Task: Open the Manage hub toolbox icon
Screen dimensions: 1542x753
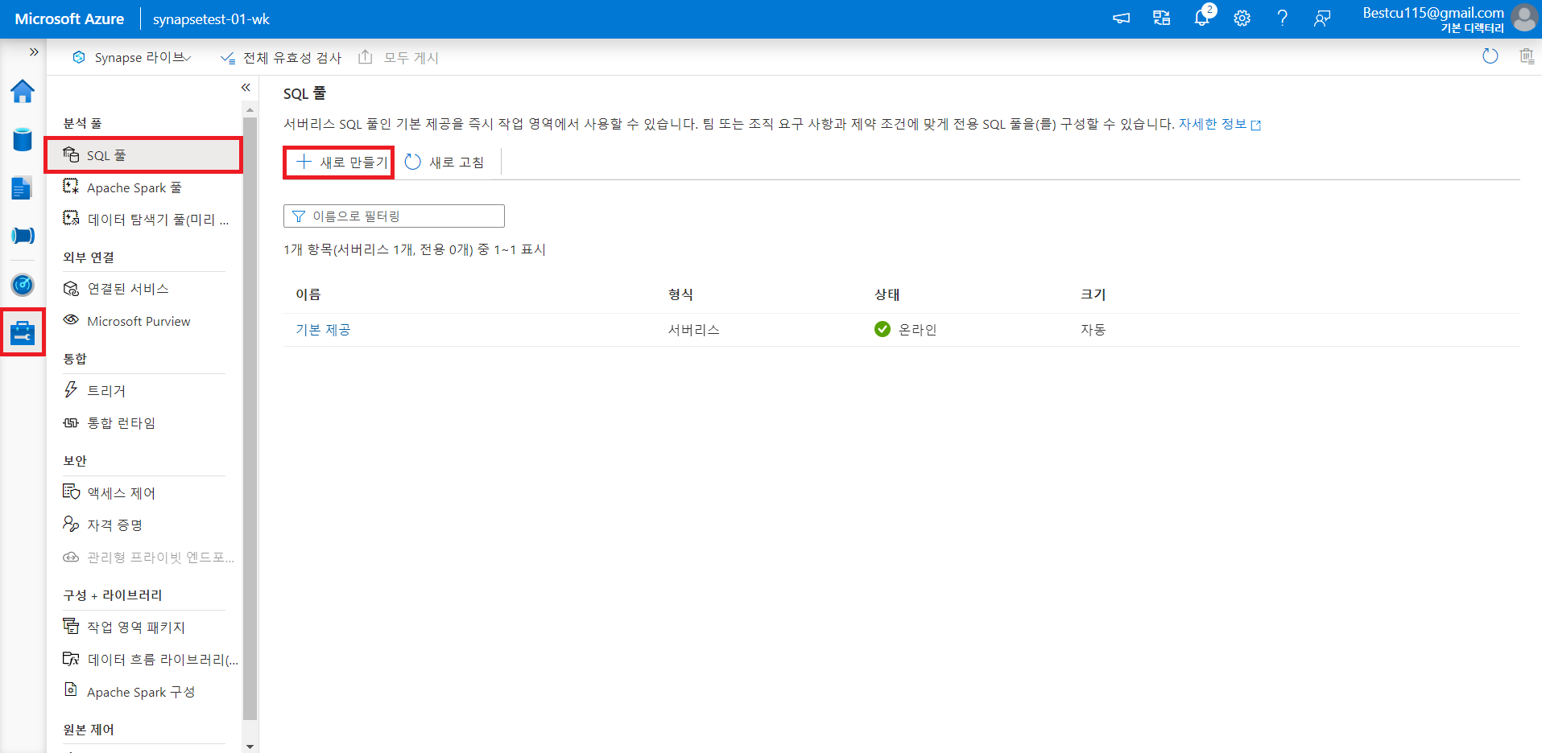Action: click(x=23, y=332)
